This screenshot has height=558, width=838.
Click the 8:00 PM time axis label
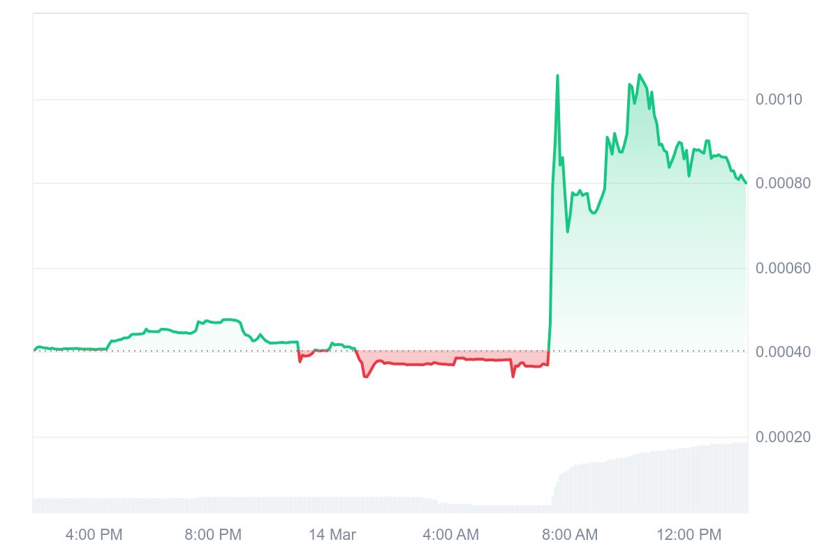[213, 535]
